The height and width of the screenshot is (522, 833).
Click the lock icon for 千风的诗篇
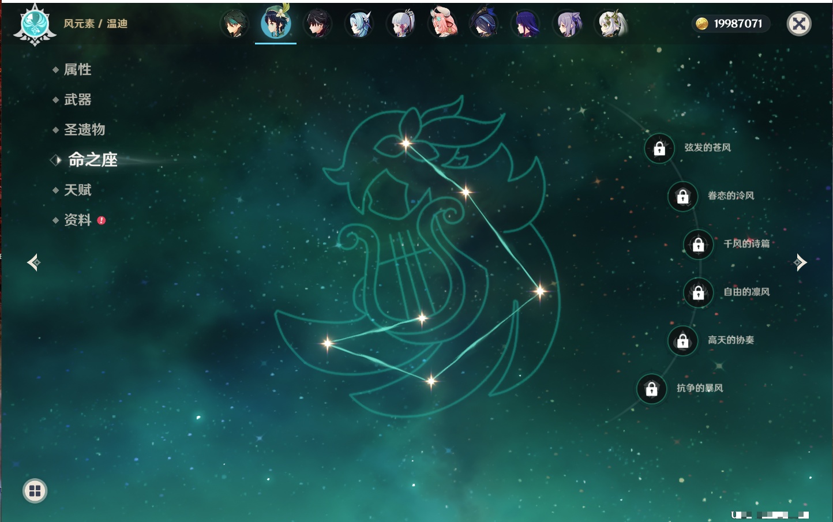pyautogui.click(x=699, y=244)
